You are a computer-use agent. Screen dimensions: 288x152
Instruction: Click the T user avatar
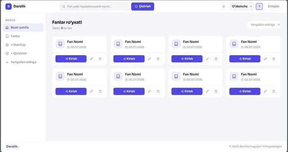point(259,6)
